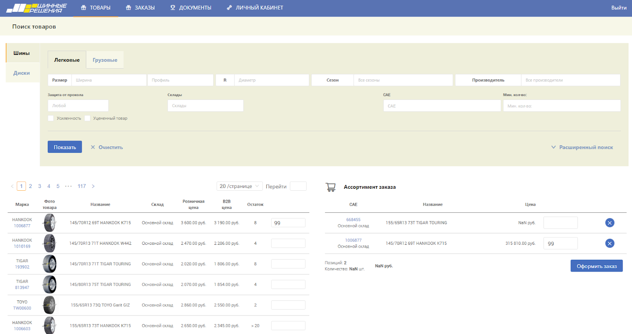Screen dimensions: 632x334
Task: Open HANKOOK W442 tire photo
Action: 50,243
